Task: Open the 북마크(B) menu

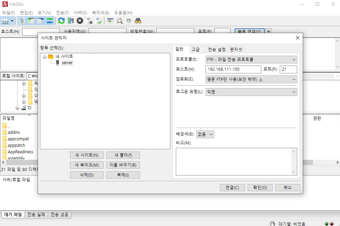Action: click(x=101, y=13)
